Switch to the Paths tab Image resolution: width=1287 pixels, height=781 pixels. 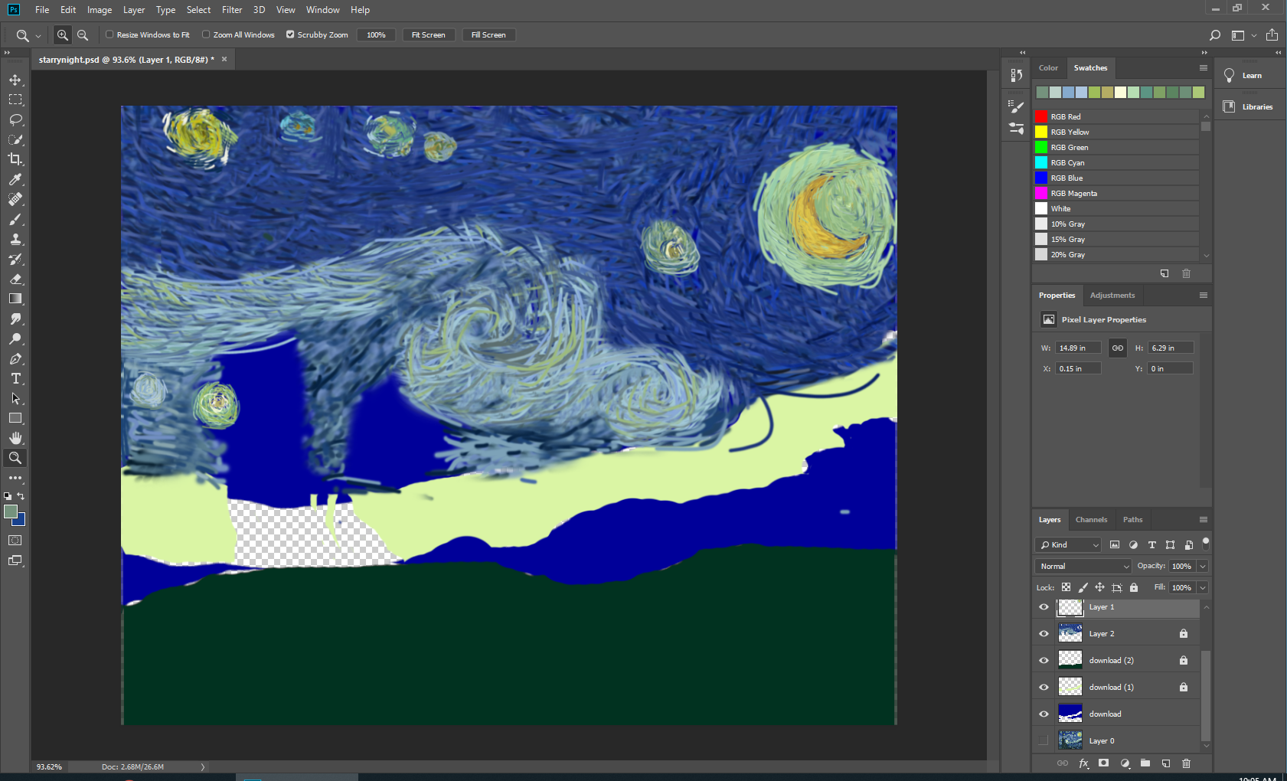pos(1132,520)
